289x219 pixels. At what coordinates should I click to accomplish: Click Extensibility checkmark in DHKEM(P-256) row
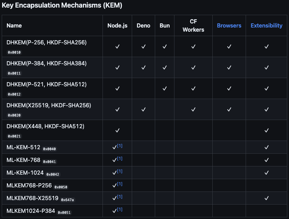[x=267, y=47]
